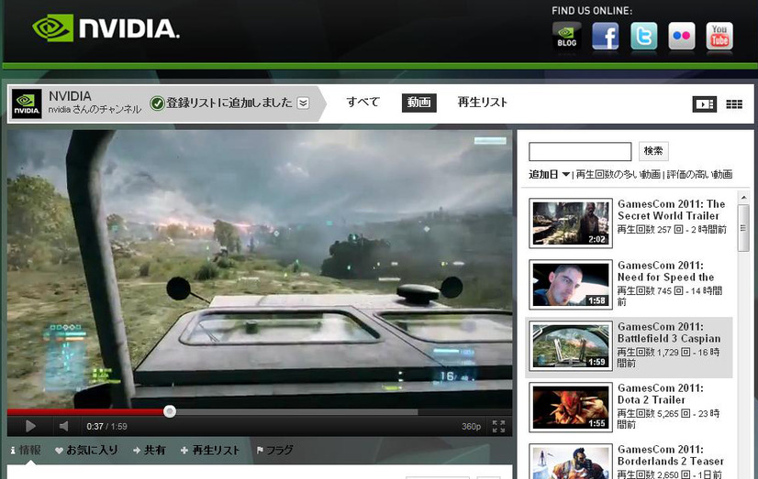Open Borderlands 2 Teaser video title
Image resolution: width=758 pixels, height=479 pixels.
point(671,455)
